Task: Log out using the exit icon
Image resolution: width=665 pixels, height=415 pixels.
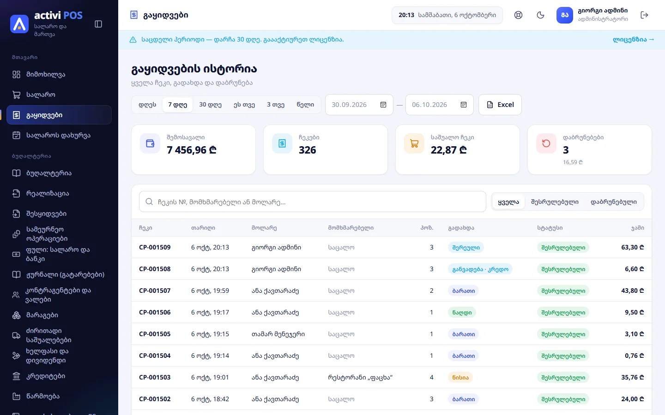Action: coord(645,15)
